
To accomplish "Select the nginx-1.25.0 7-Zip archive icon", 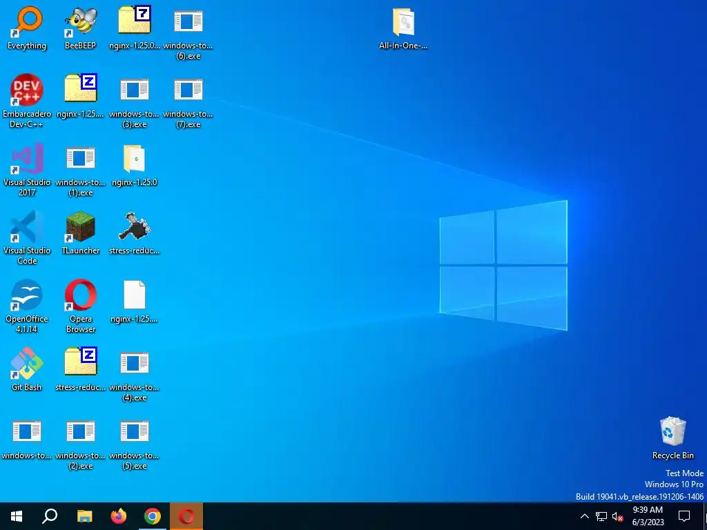I will pyautogui.click(x=135, y=28).
